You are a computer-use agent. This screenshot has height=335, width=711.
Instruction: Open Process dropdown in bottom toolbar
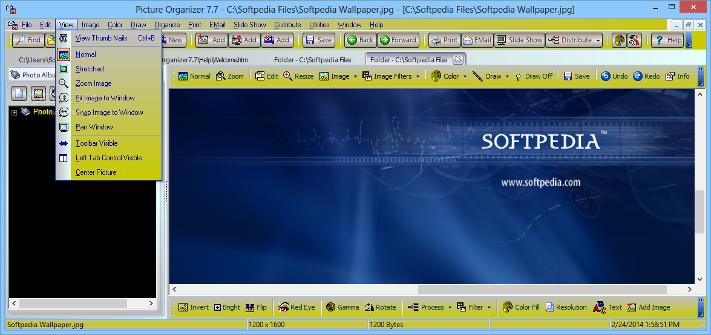(x=450, y=307)
